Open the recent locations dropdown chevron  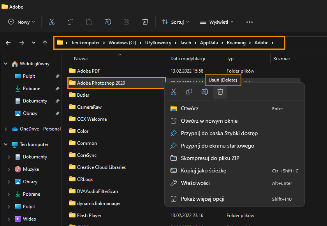click(33, 43)
